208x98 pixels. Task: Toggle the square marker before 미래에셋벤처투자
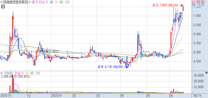(x=1, y=2)
